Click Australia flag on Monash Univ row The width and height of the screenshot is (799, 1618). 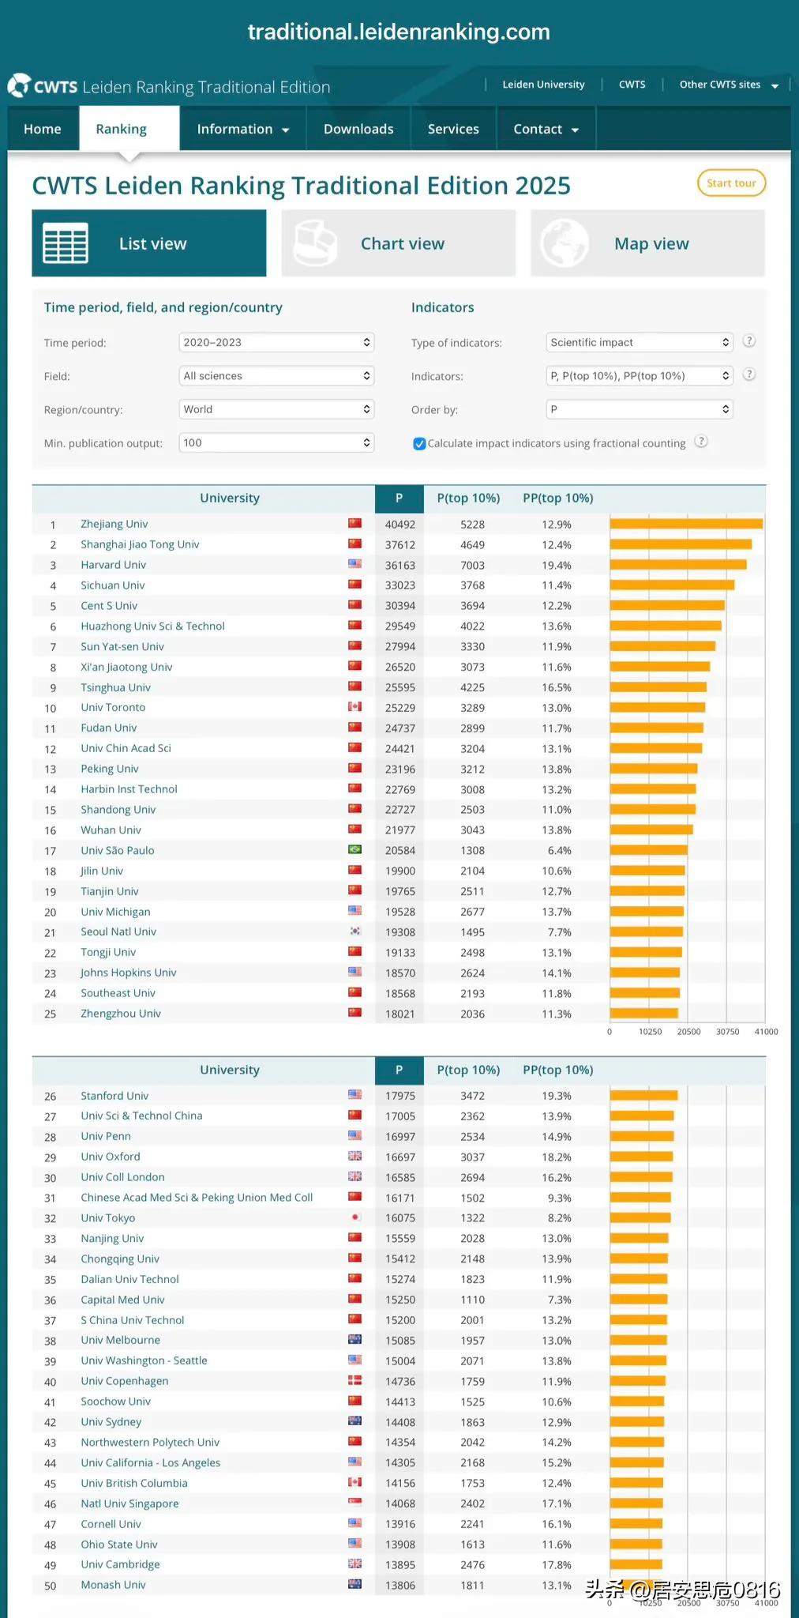355,1585
